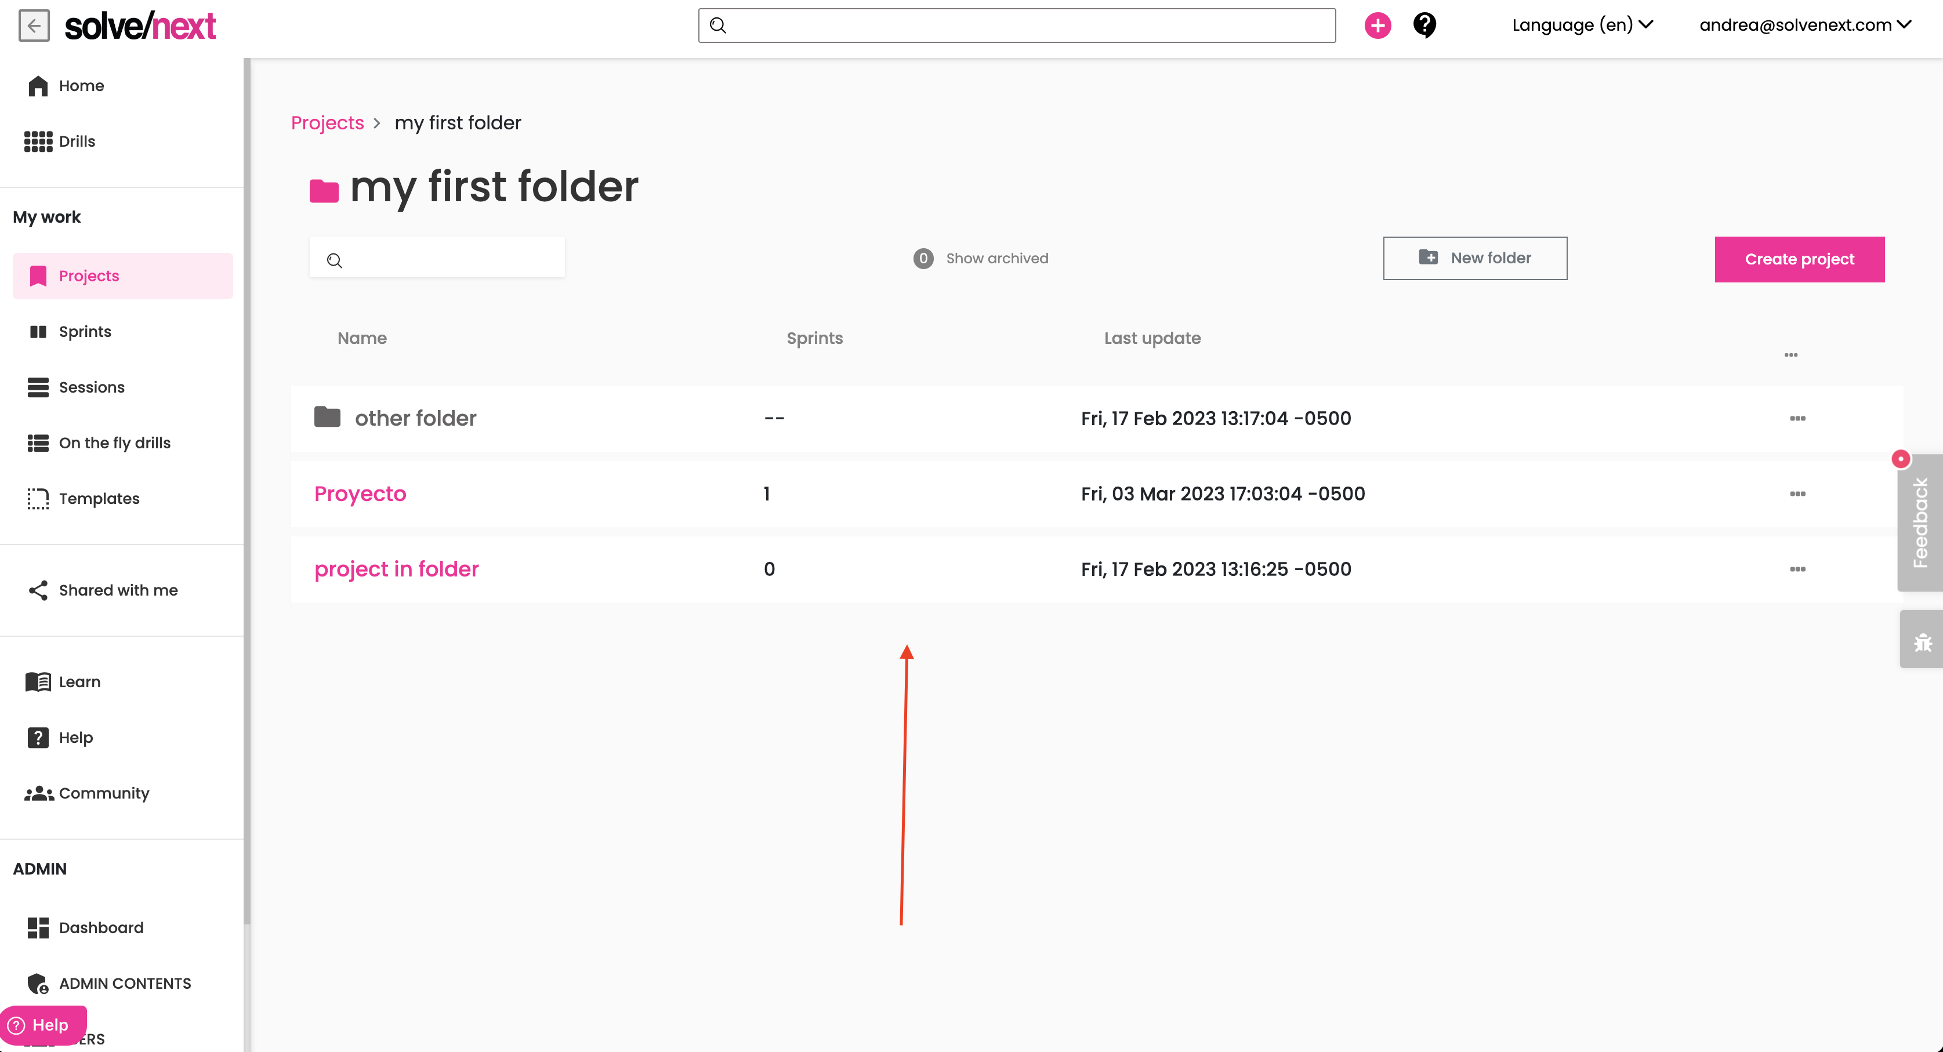
Task: Open the project in folder link
Action: (x=396, y=569)
